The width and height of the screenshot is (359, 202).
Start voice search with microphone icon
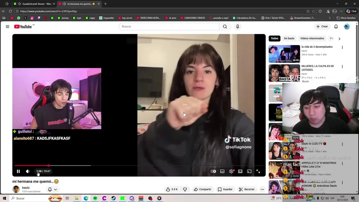238,26
